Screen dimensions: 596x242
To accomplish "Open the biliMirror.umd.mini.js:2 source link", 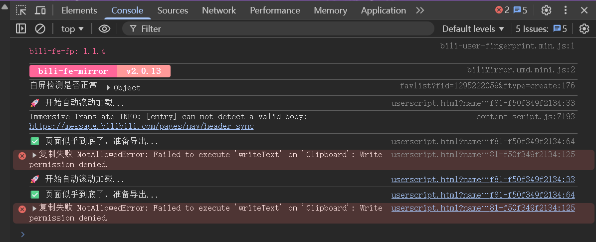I will 521,70.
